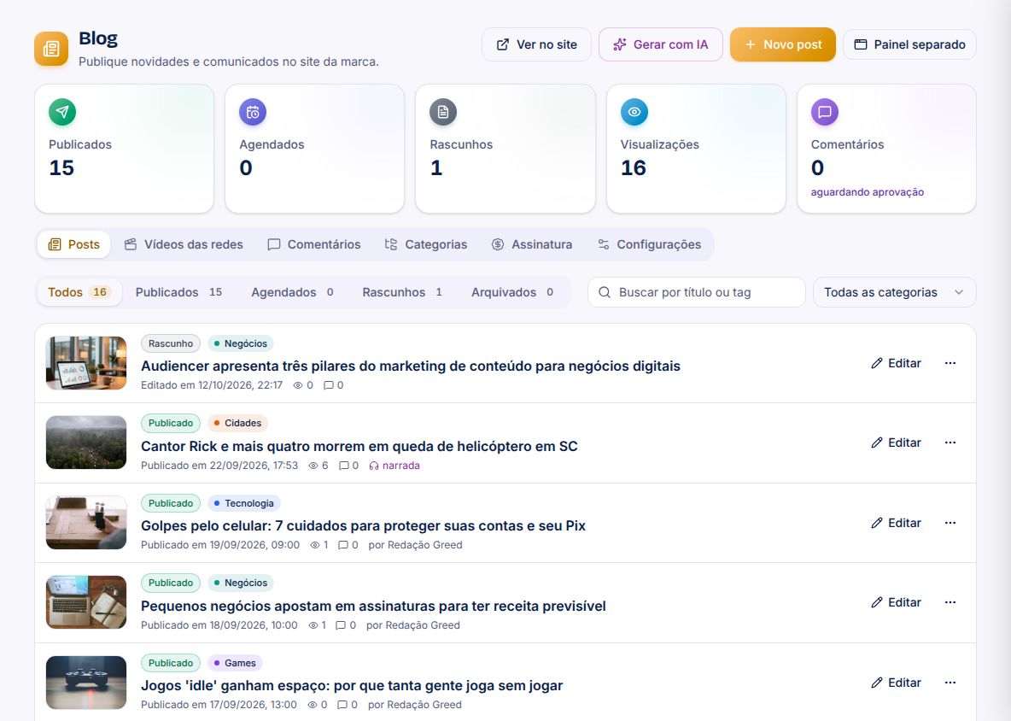Screen dimensions: 1011x721
Task: Open Golpes pelo celular post thumbnail
Action: (86, 522)
